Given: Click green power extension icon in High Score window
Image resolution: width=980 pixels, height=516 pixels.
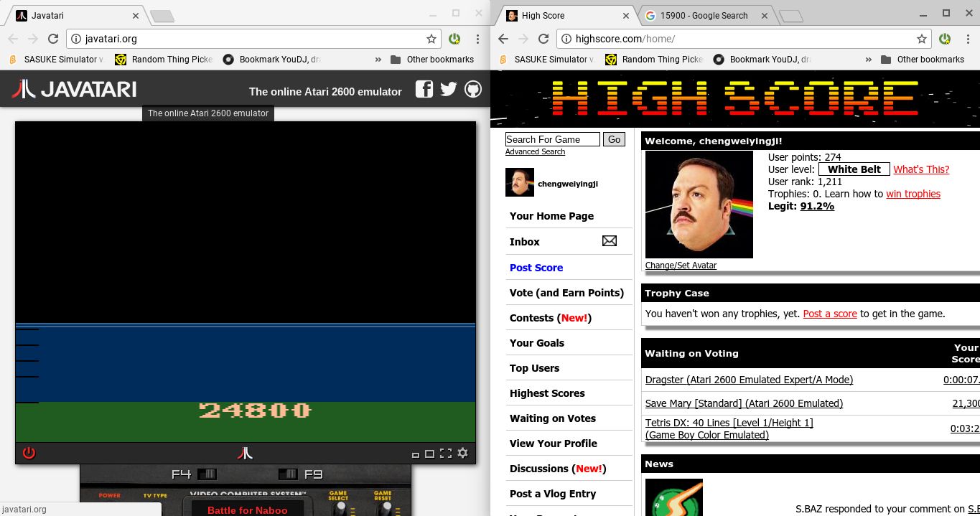Looking at the screenshot, I should [945, 39].
